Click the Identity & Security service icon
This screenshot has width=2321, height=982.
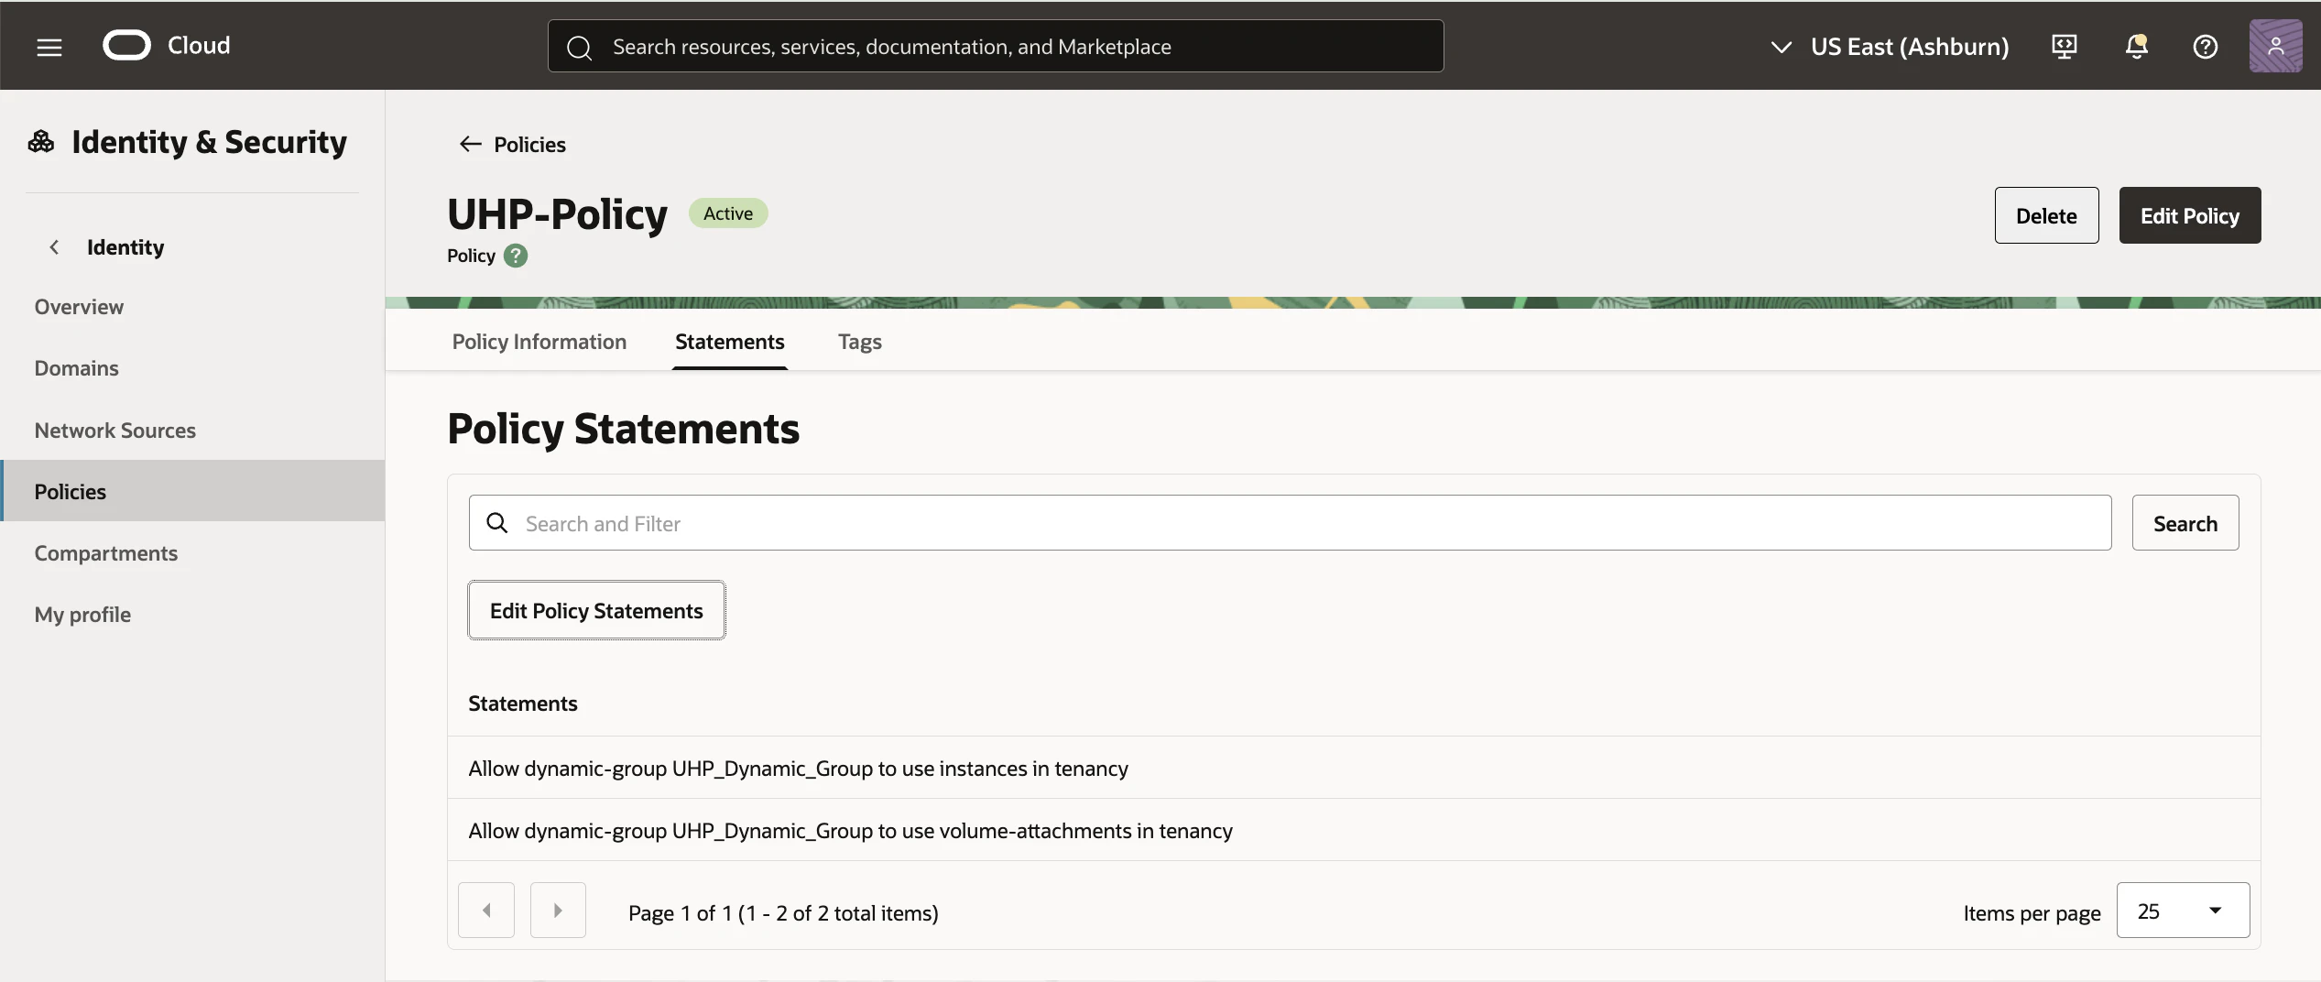click(41, 142)
